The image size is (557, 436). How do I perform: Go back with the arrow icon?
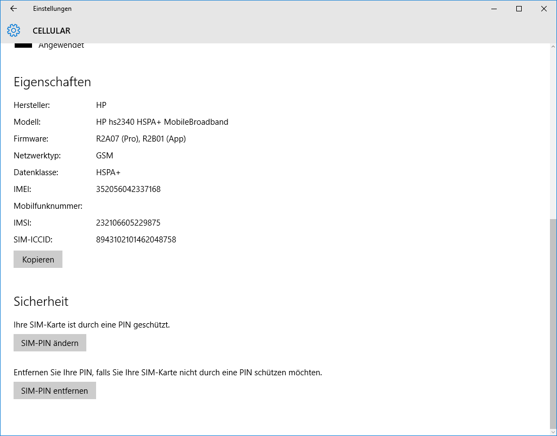click(x=14, y=9)
